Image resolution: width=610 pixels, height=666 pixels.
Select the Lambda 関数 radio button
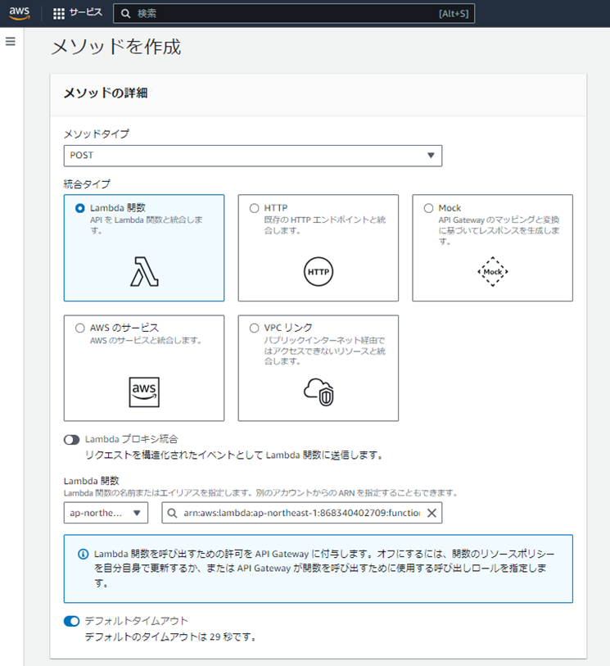[79, 208]
